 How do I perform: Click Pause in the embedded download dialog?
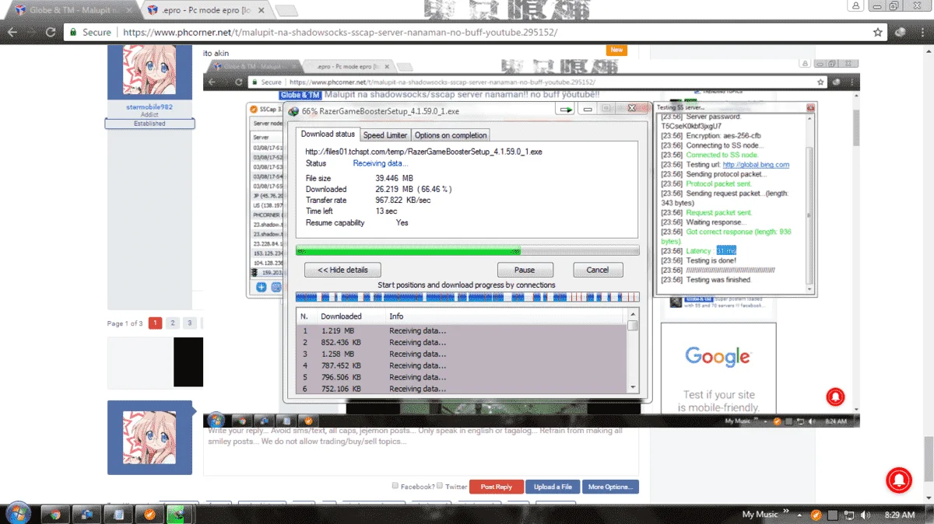(x=524, y=270)
